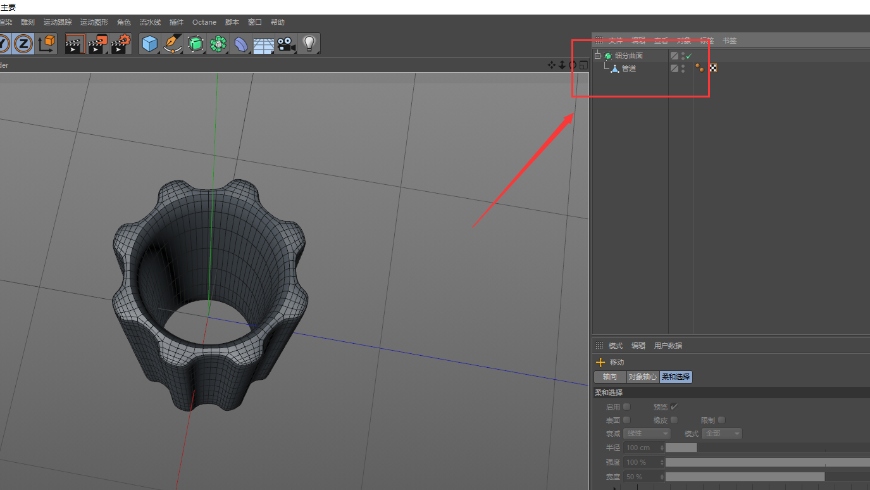Open the 插件 menu
The image size is (870, 490).
pyautogui.click(x=177, y=22)
